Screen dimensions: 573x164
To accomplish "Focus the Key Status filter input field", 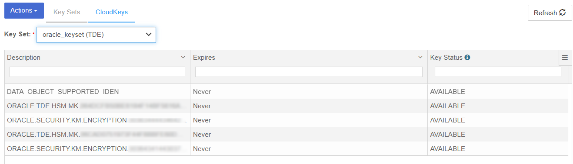I will 498,72.
